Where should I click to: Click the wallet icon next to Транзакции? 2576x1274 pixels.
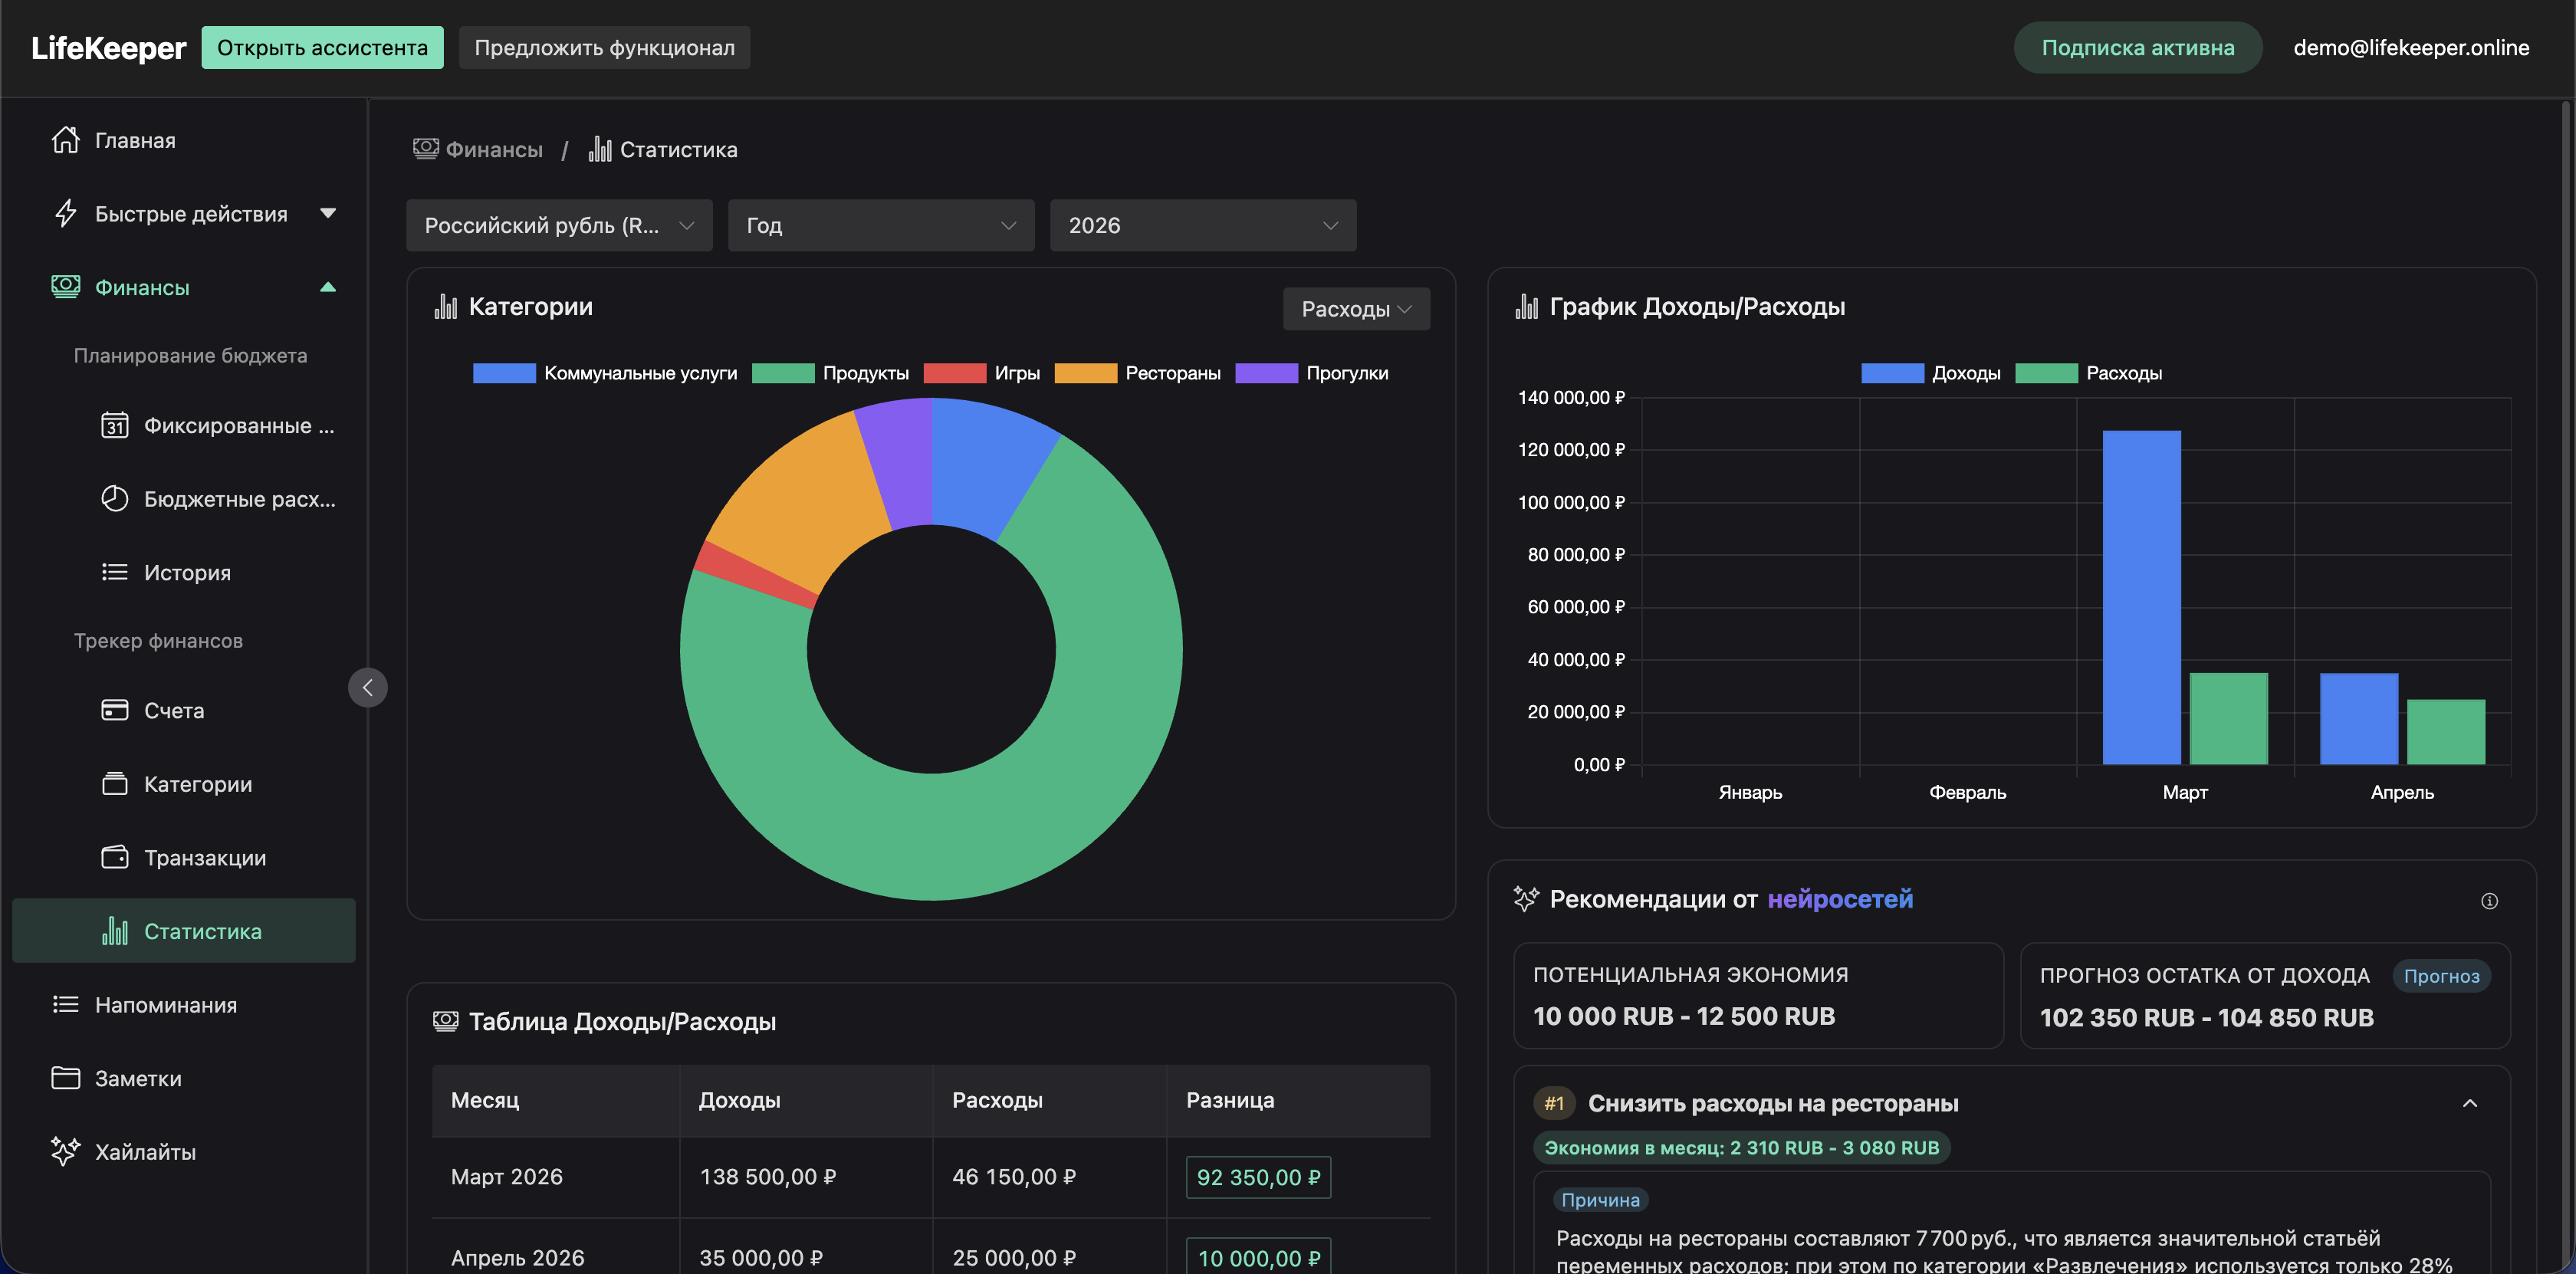click(114, 857)
